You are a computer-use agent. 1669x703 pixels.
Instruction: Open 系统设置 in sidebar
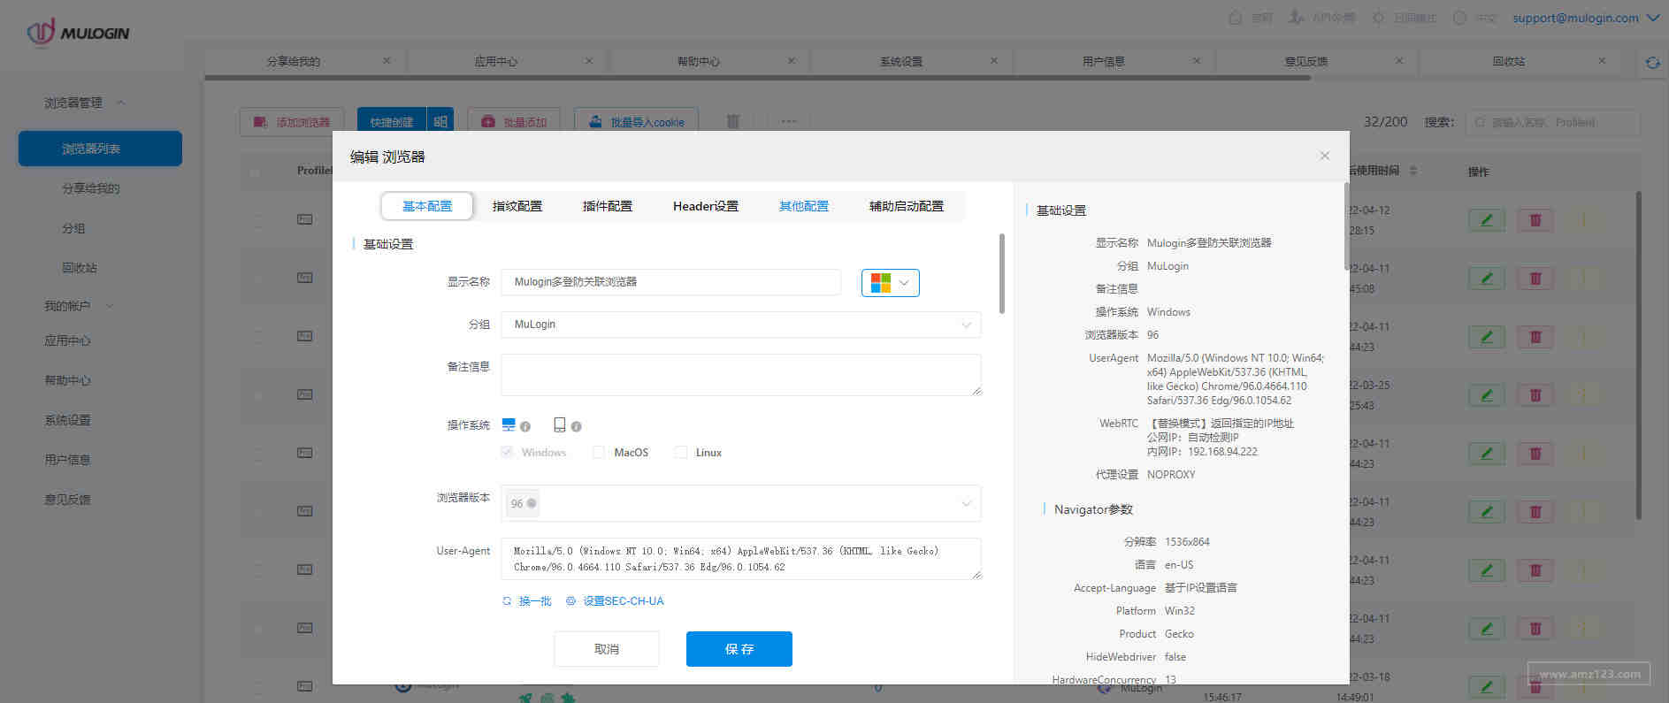(68, 420)
